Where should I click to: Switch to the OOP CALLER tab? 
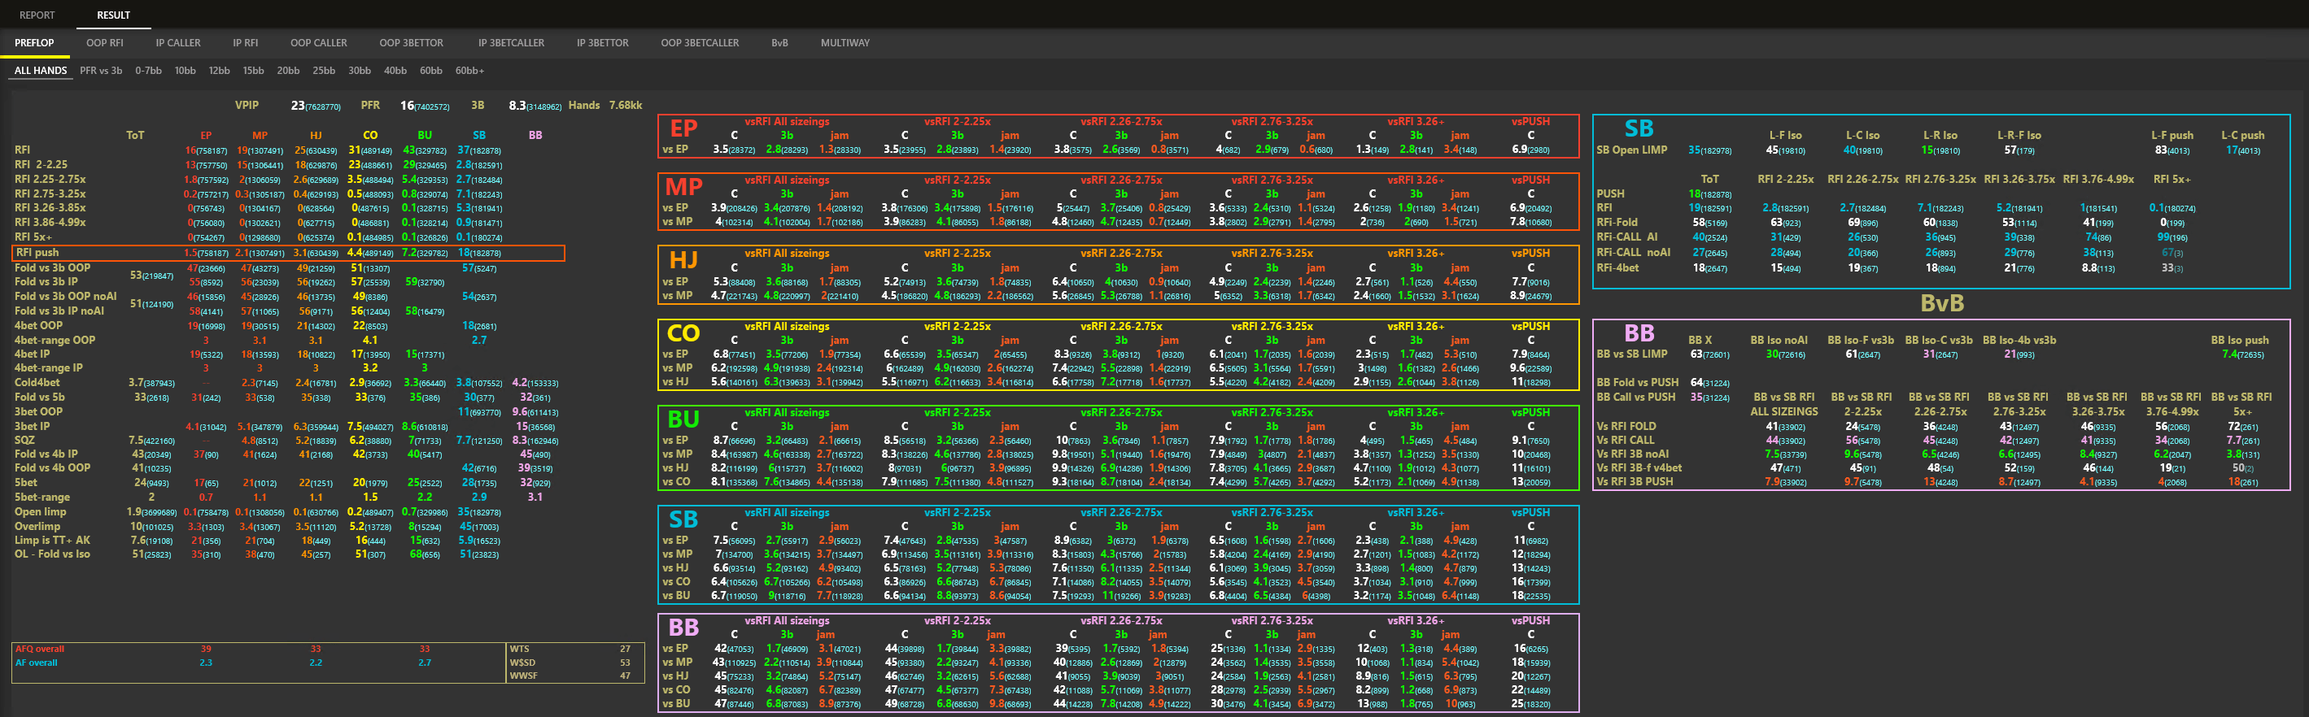pyautogui.click(x=318, y=43)
